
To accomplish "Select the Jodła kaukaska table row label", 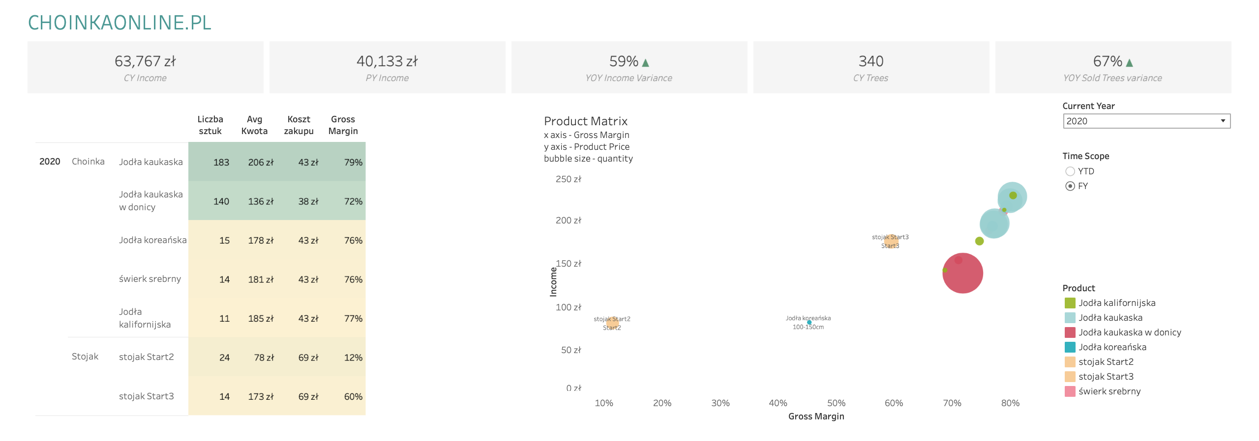I will coord(150,162).
